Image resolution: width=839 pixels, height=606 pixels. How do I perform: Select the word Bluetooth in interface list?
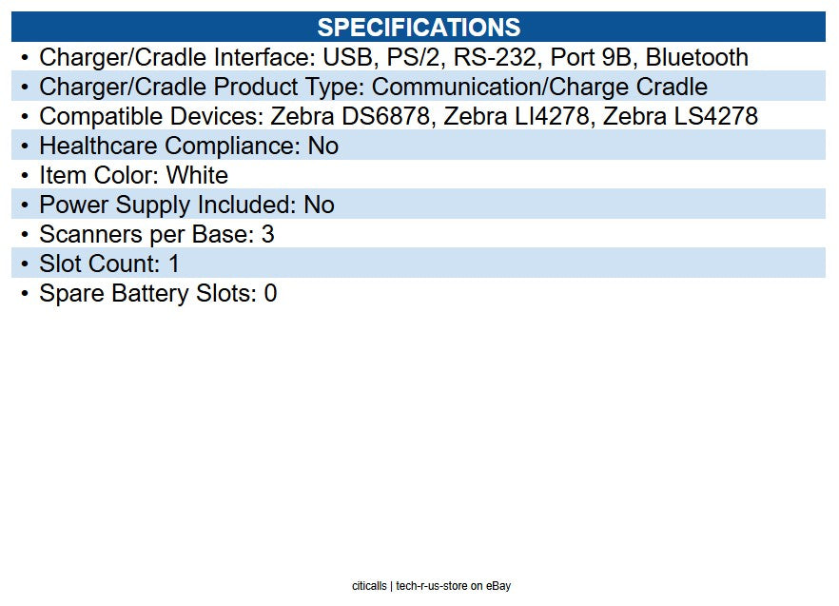pos(697,57)
